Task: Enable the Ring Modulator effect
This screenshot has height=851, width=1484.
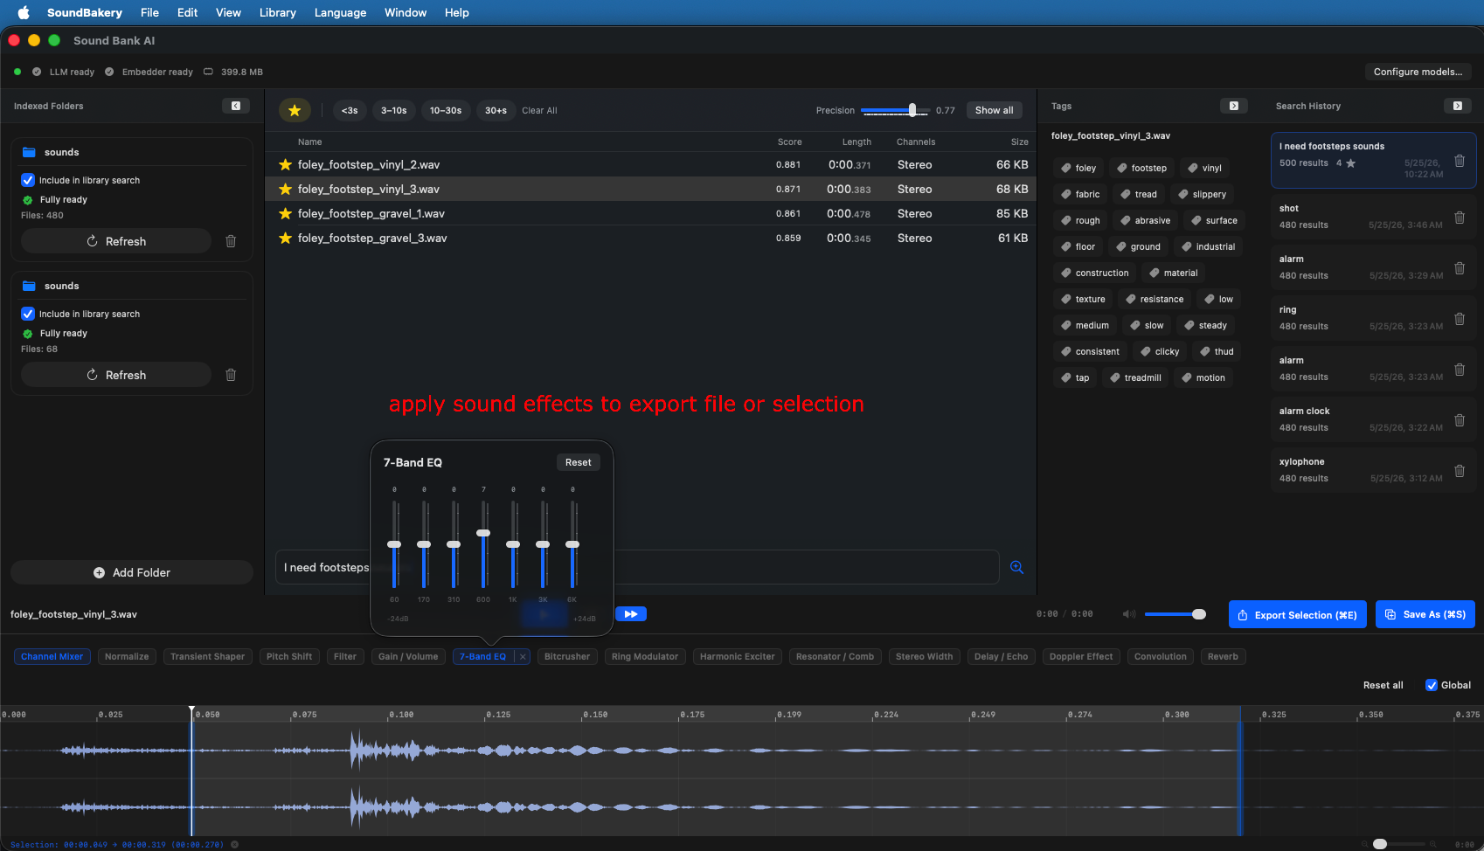Action: tap(645, 656)
